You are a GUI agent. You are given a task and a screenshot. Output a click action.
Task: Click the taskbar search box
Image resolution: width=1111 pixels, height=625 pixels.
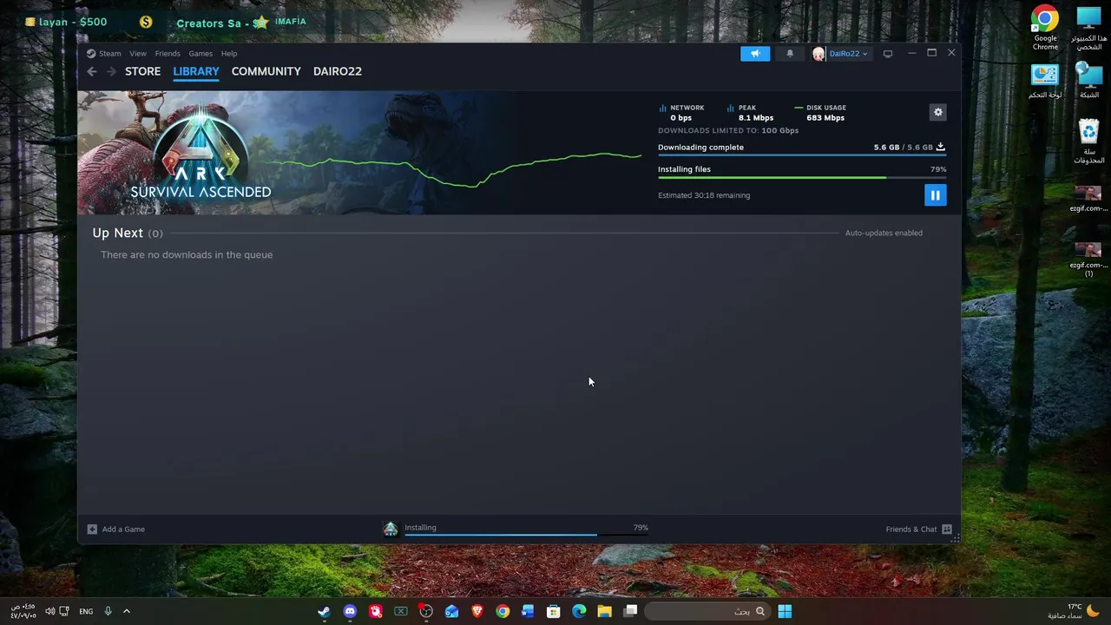pos(707,612)
